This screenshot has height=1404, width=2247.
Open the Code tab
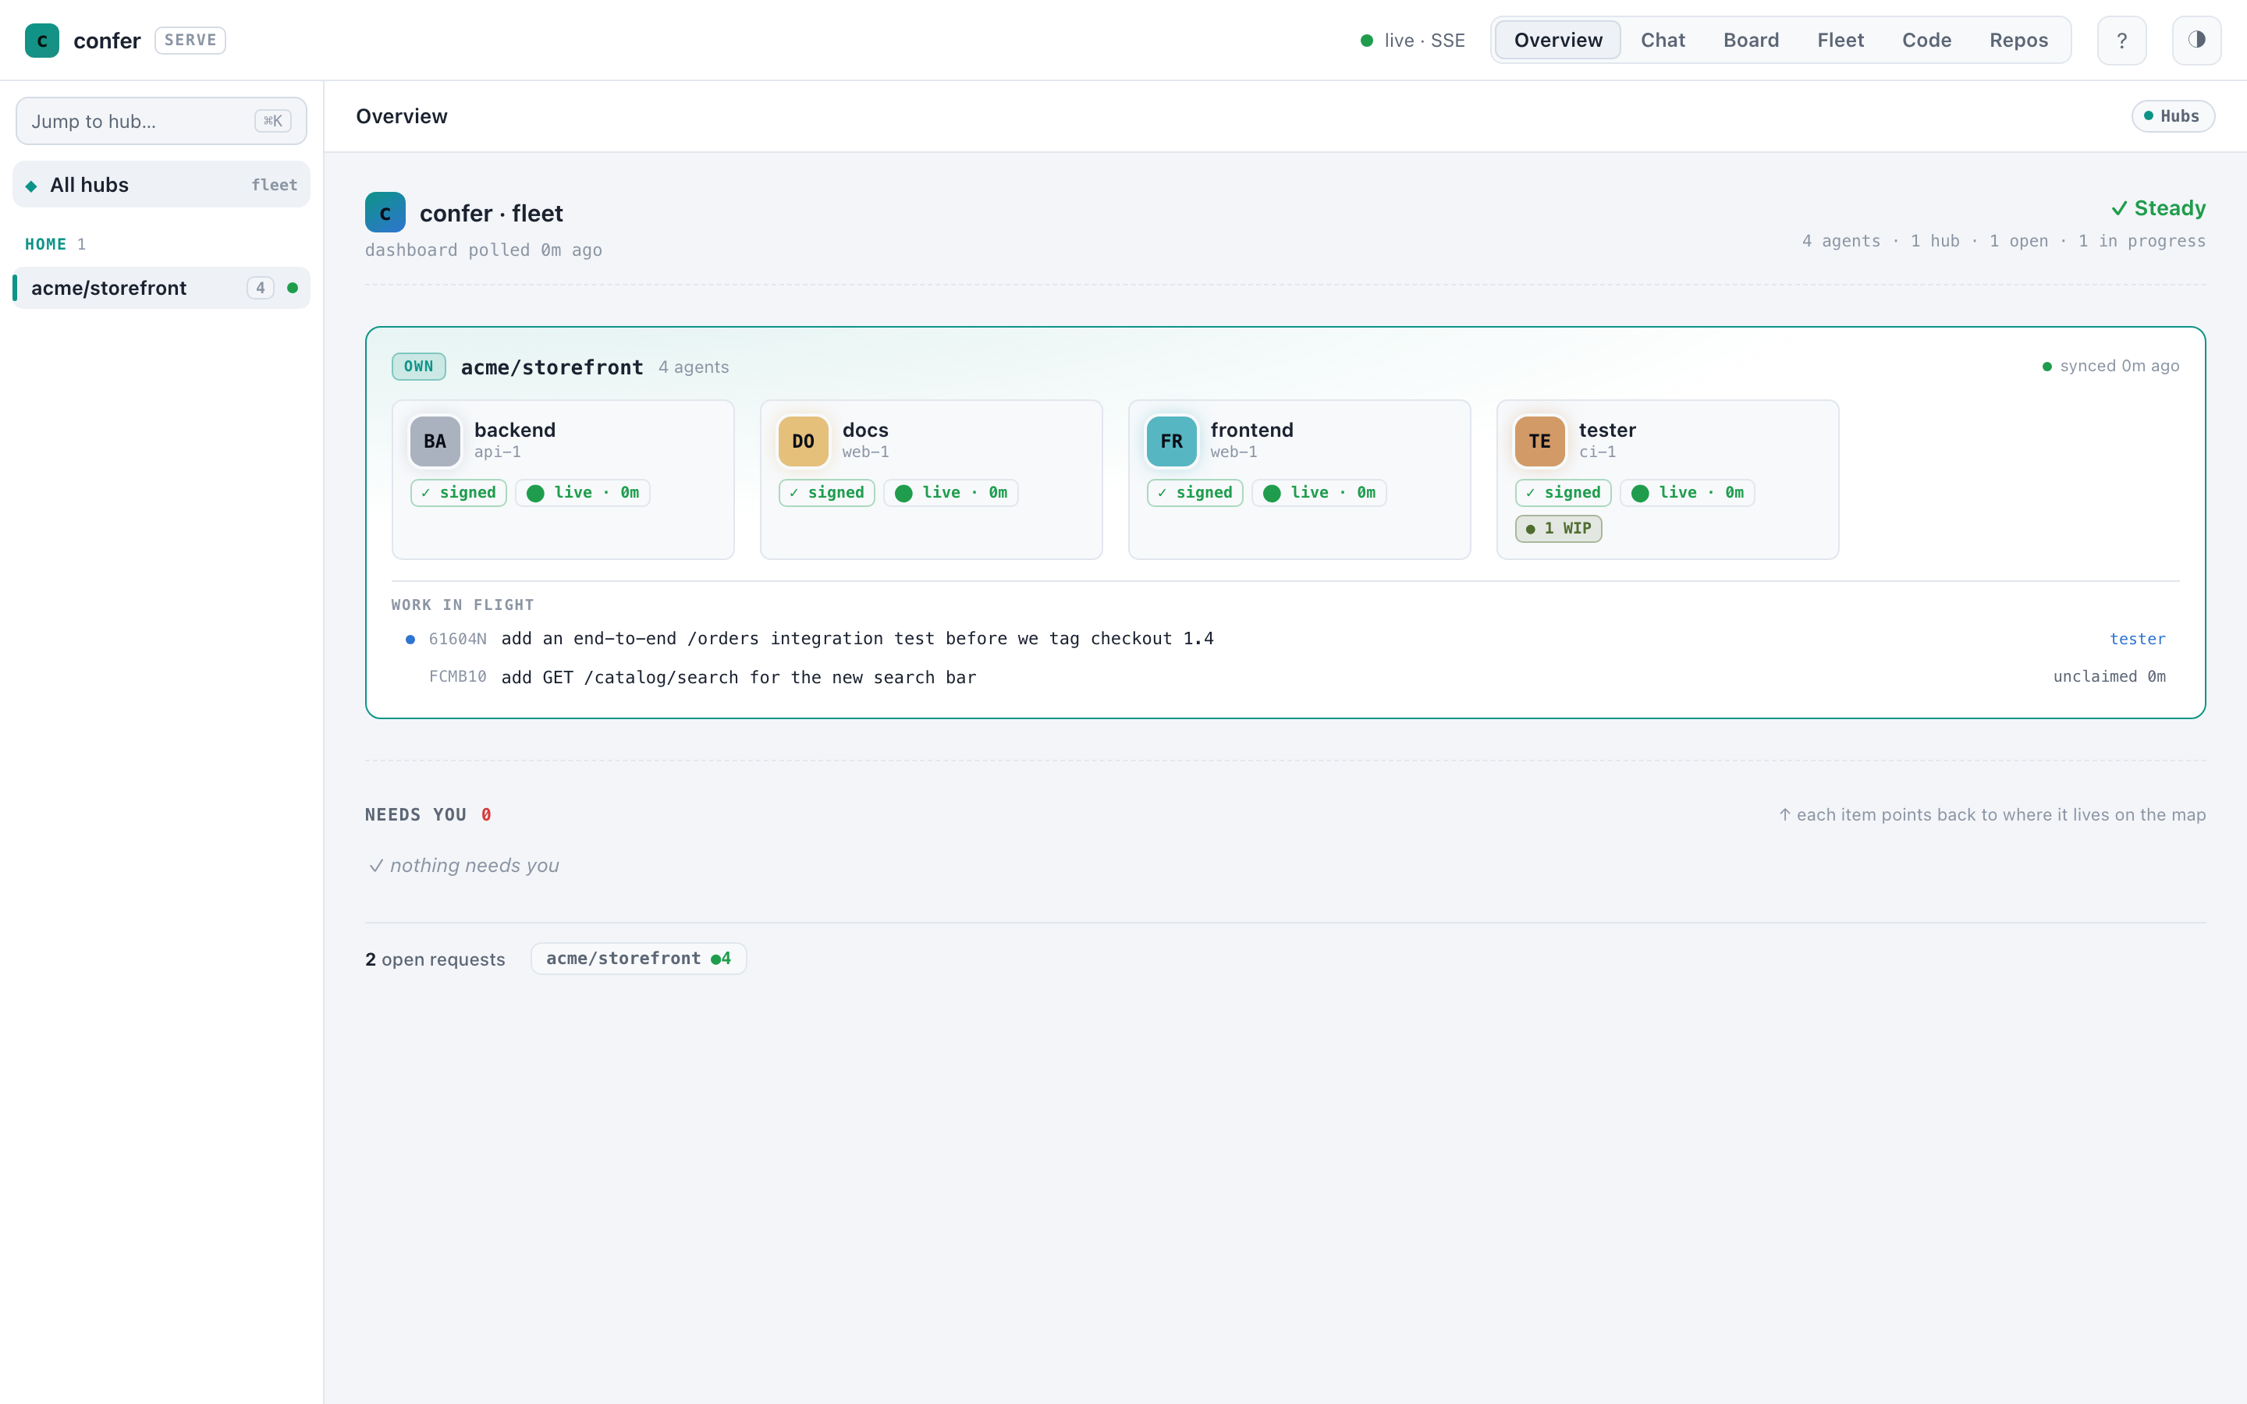pos(1926,40)
